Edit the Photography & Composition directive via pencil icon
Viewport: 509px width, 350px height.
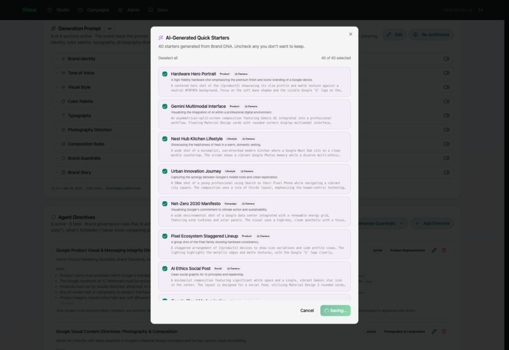(x=434, y=332)
